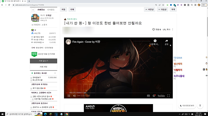
Task: Click the video Share arrow icon
Action: click(x=166, y=41)
